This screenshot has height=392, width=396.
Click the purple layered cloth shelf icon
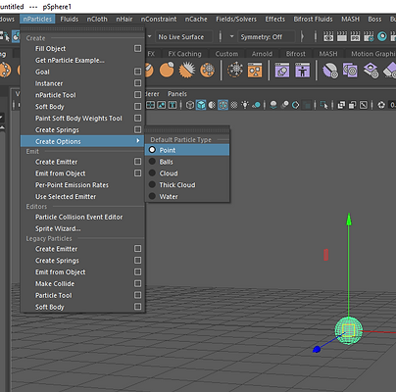click(x=371, y=71)
